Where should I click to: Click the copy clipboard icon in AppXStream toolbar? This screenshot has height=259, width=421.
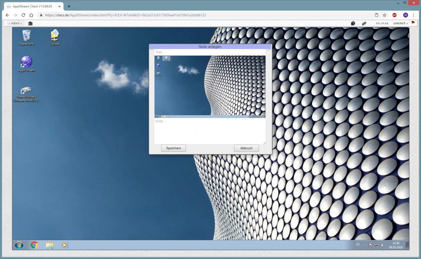353,23
